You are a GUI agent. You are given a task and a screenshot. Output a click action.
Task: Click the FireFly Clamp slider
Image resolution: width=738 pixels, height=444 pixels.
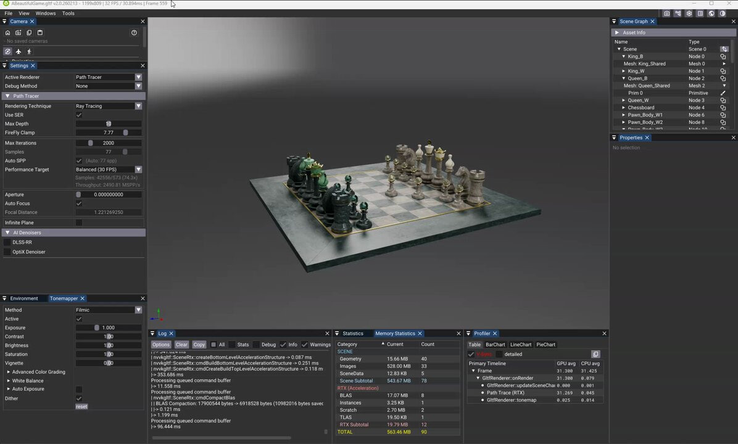[x=108, y=133]
